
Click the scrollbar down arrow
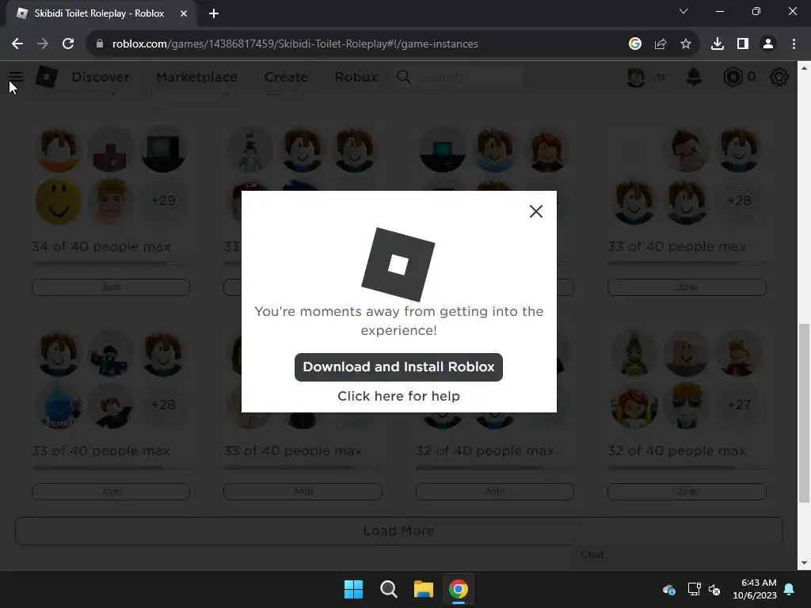click(804, 563)
